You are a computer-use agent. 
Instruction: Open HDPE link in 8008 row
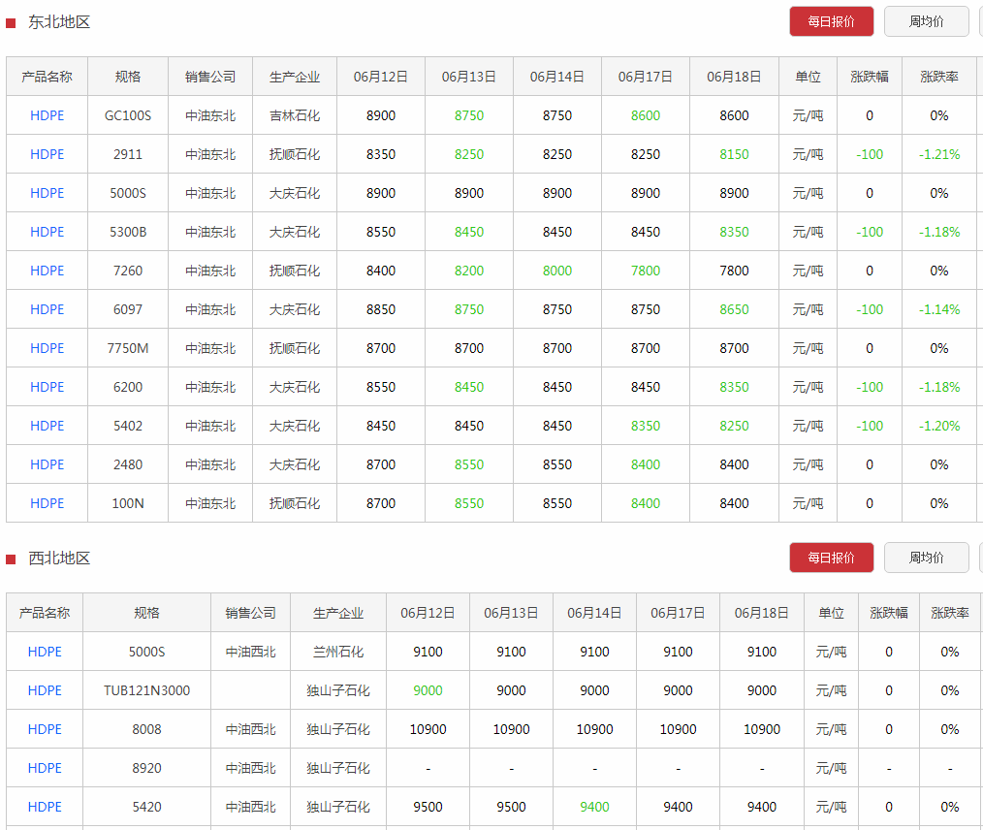45,730
